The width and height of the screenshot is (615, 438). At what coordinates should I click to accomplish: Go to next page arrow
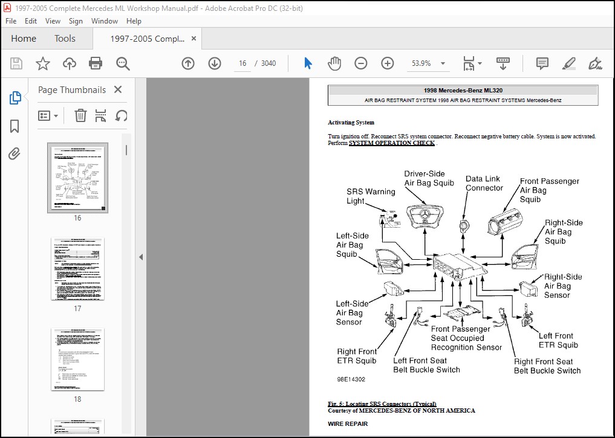click(215, 63)
